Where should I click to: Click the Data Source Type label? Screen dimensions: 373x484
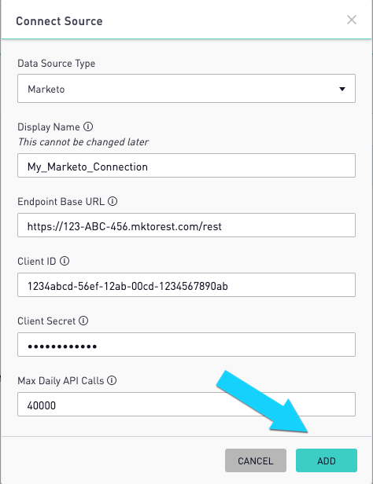coord(56,64)
